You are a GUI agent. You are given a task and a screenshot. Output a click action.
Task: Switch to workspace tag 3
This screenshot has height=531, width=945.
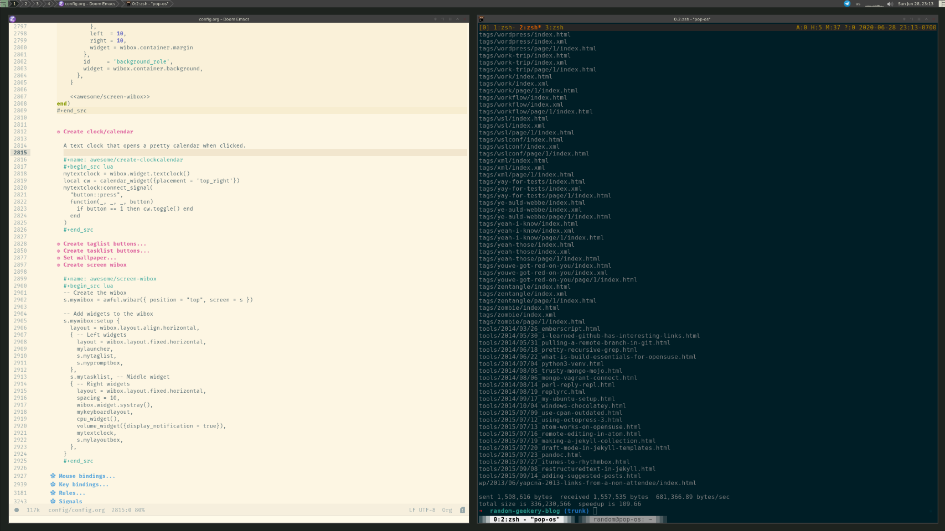click(37, 3)
